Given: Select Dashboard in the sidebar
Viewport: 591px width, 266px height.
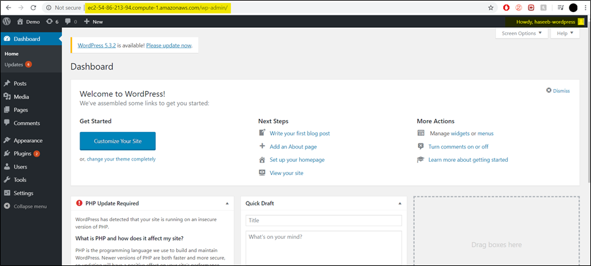Looking at the screenshot, I should click(31, 39).
